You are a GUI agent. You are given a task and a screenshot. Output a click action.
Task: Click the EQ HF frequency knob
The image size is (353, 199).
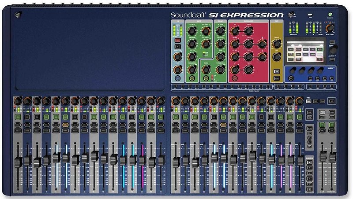point(248,31)
